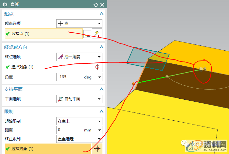Edit the 角度 value field
229x154 pixels.
[x=70, y=77]
